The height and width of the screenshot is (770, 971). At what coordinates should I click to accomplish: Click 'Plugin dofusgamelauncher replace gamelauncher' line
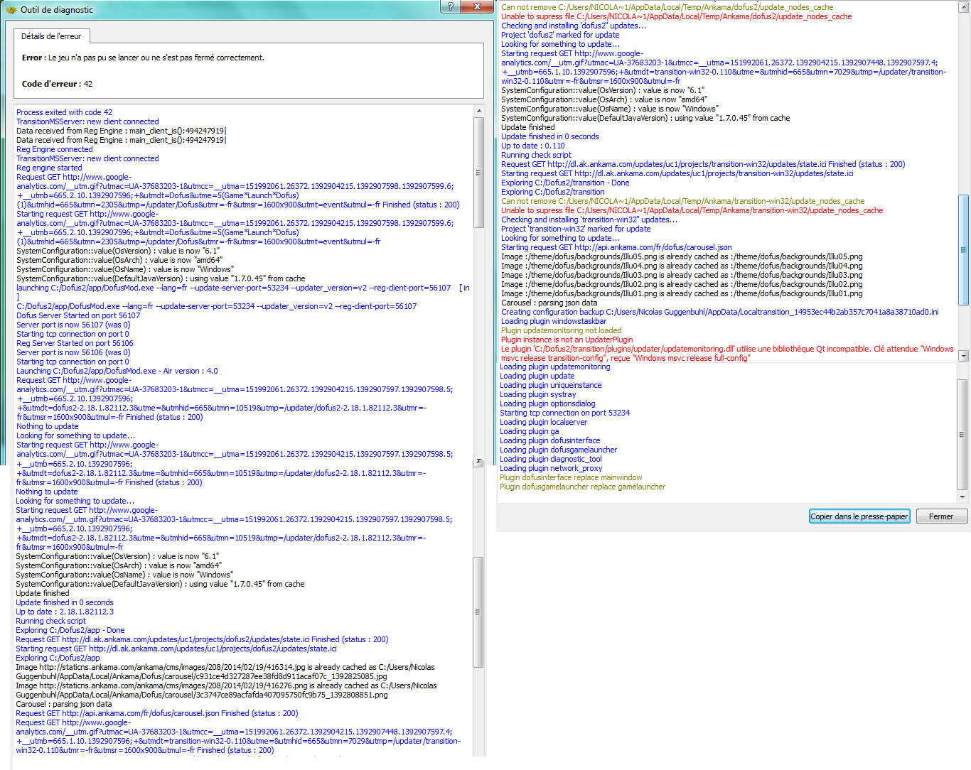[x=583, y=487]
